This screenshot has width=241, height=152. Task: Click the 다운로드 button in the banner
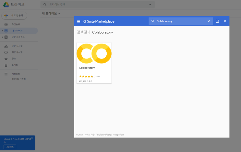pyautogui.click(x=10, y=147)
